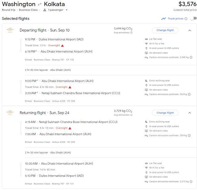Click the Track prices info icon
This screenshot has height=190, width=197.
click(186, 19)
